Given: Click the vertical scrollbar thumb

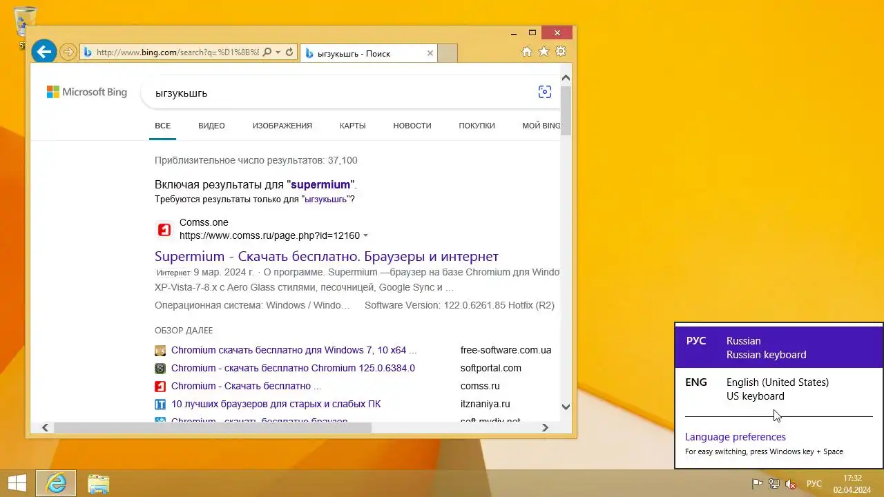Looking at the screenshot, I should coord(566,110).
